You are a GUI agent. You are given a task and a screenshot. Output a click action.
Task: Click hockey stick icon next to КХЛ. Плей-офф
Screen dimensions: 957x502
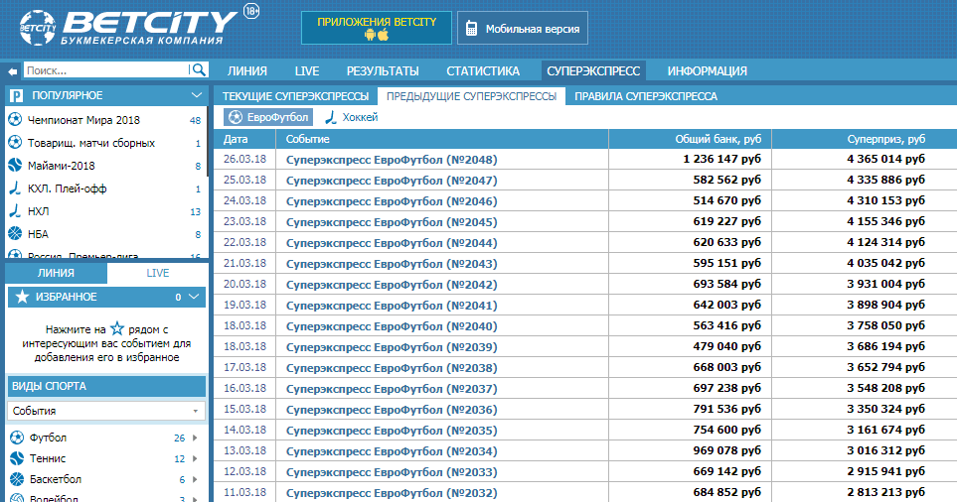click(x=15, y=188)
